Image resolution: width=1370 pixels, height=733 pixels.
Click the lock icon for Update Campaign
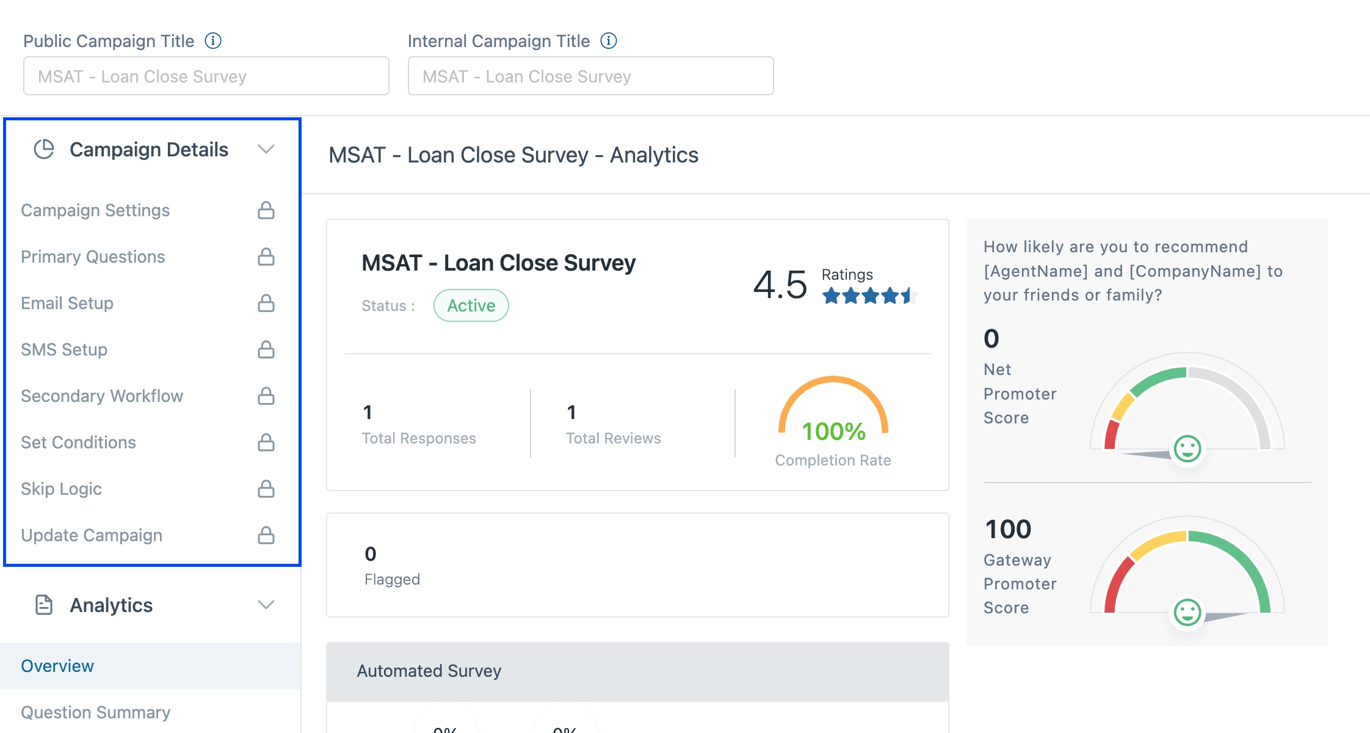coord(266,535)
